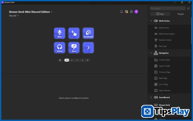
Task: Open the Marketplace icon beside the bell
Action: click(126, 12)
